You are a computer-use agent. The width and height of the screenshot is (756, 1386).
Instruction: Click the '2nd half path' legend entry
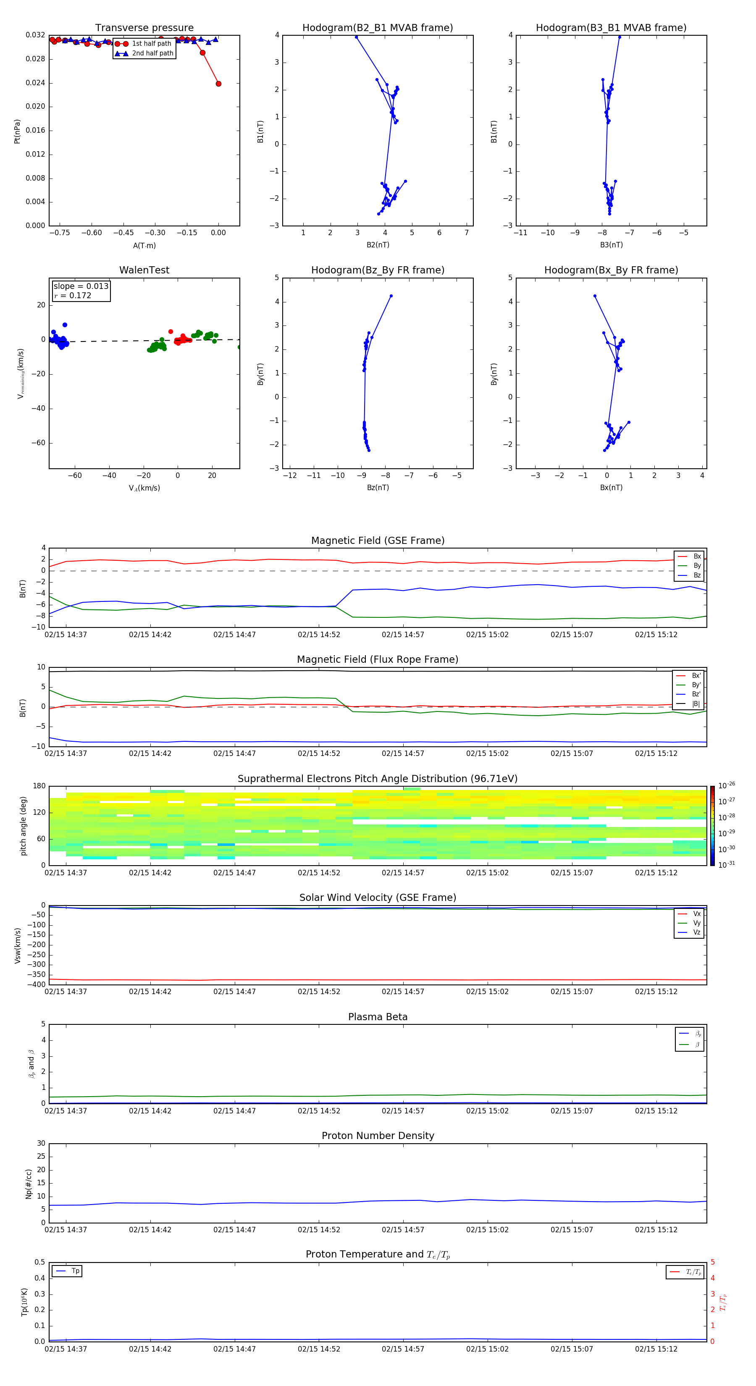145,53
